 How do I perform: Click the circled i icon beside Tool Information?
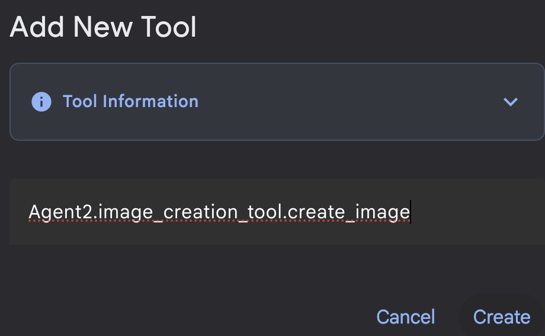[41, 102]
